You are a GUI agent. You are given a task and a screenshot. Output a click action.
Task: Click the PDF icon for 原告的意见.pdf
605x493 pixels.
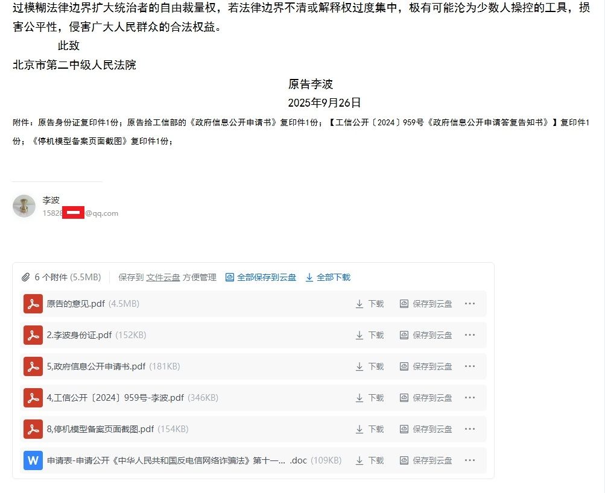coord(33,304)
